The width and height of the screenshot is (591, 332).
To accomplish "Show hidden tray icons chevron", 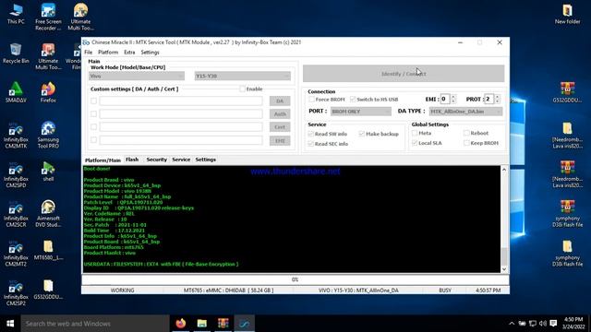I will (x=512, y=324).
